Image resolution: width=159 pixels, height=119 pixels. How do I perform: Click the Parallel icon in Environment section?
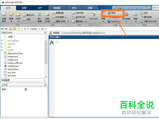click(109, 21)
